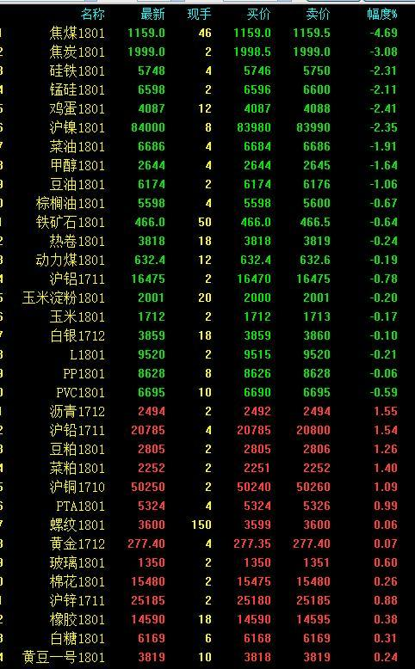Click the 现手 column header

click(x=199, y=14)
